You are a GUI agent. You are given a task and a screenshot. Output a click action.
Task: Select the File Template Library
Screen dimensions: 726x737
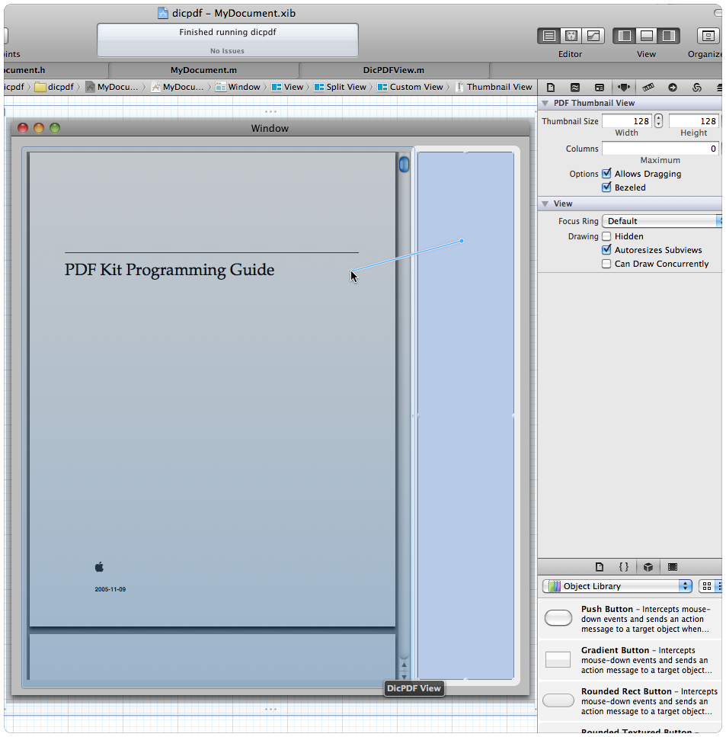pos(600,567)
